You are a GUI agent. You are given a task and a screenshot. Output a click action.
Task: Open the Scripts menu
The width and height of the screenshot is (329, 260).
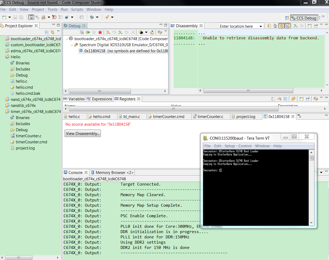(77, 10)
